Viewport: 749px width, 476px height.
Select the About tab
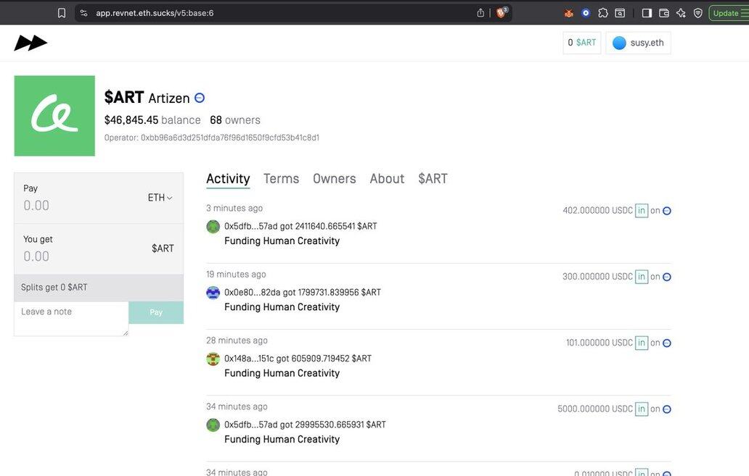[387, 179]
